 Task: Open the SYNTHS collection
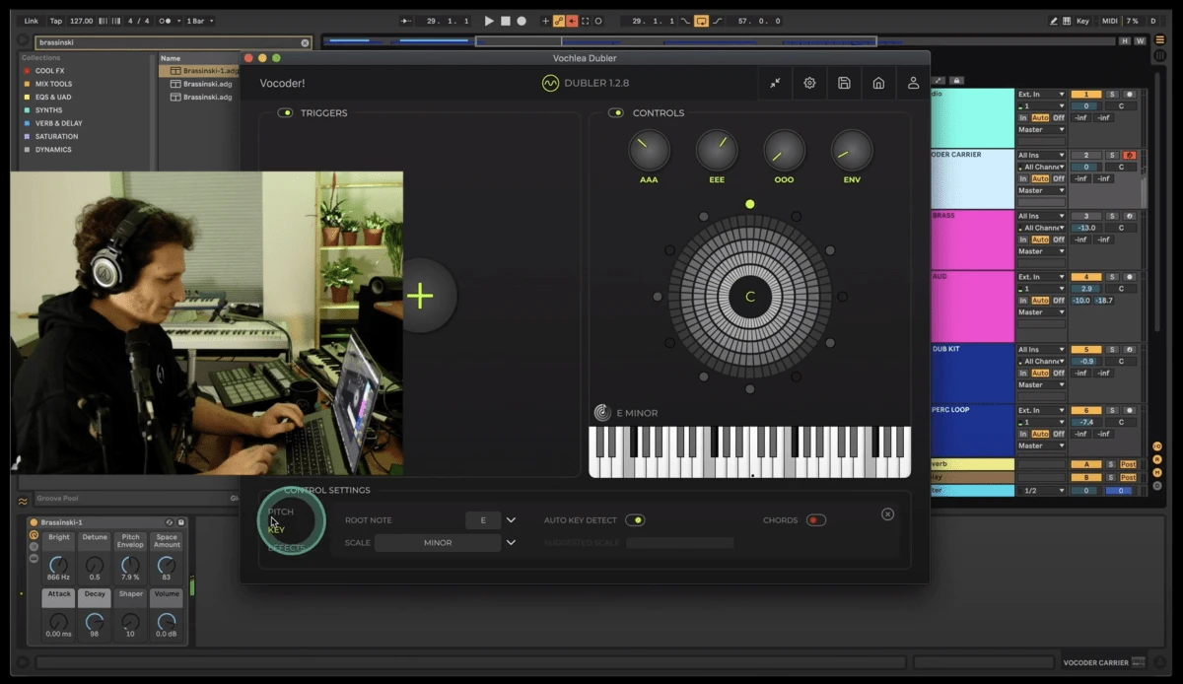(49, 110)
